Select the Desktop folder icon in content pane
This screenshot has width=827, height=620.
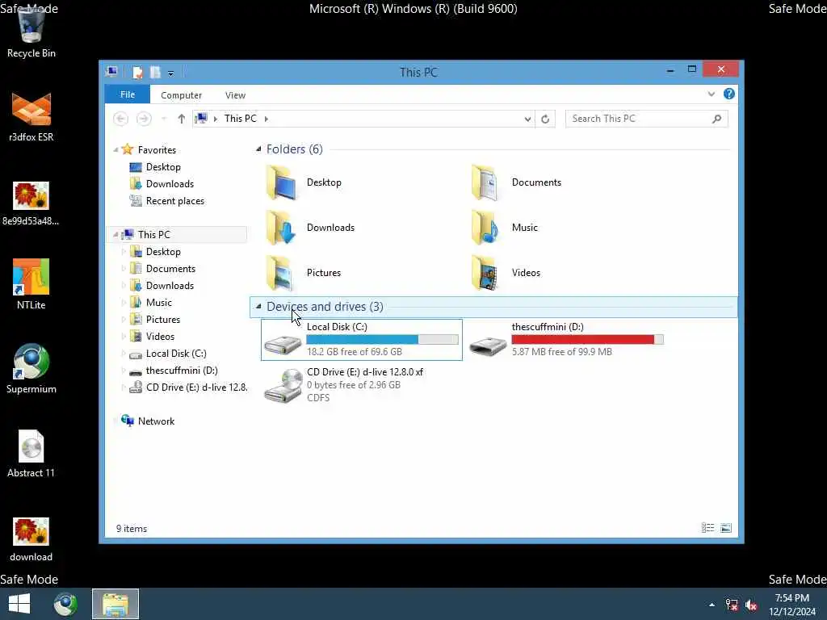click(x=281, y=182)
